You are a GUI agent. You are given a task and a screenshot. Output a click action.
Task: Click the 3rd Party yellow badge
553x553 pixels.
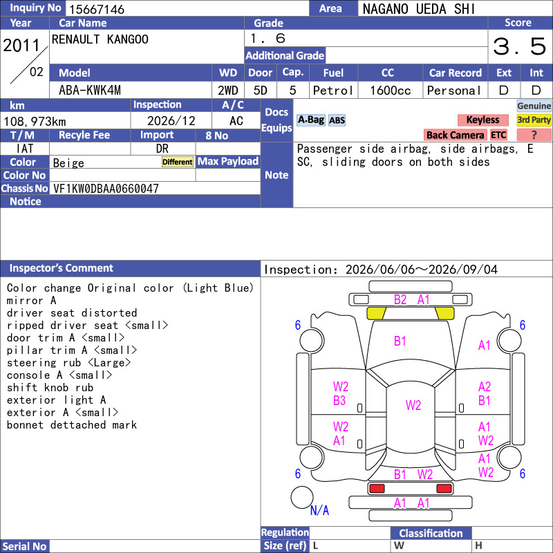click(534, 120)
